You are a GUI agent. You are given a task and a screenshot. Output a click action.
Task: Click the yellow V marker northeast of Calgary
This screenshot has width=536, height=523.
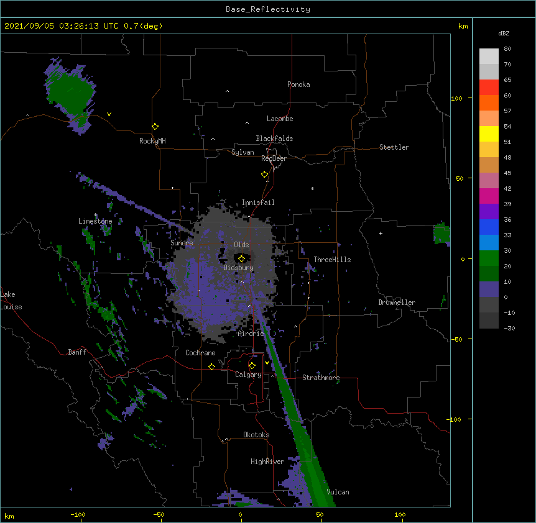(267, 363)
